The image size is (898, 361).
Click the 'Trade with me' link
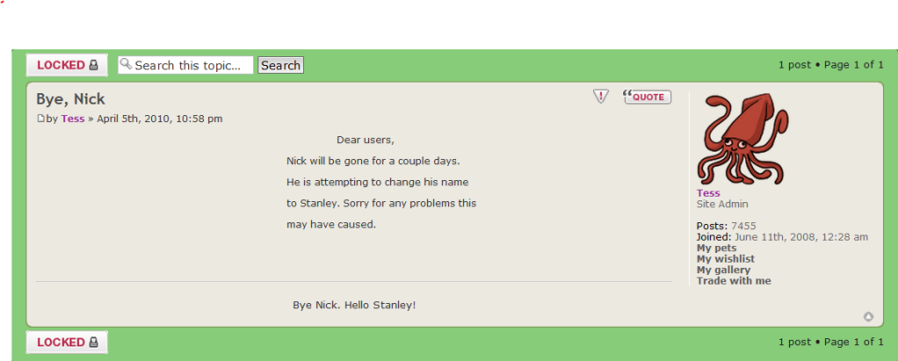[x=733, y=281]
